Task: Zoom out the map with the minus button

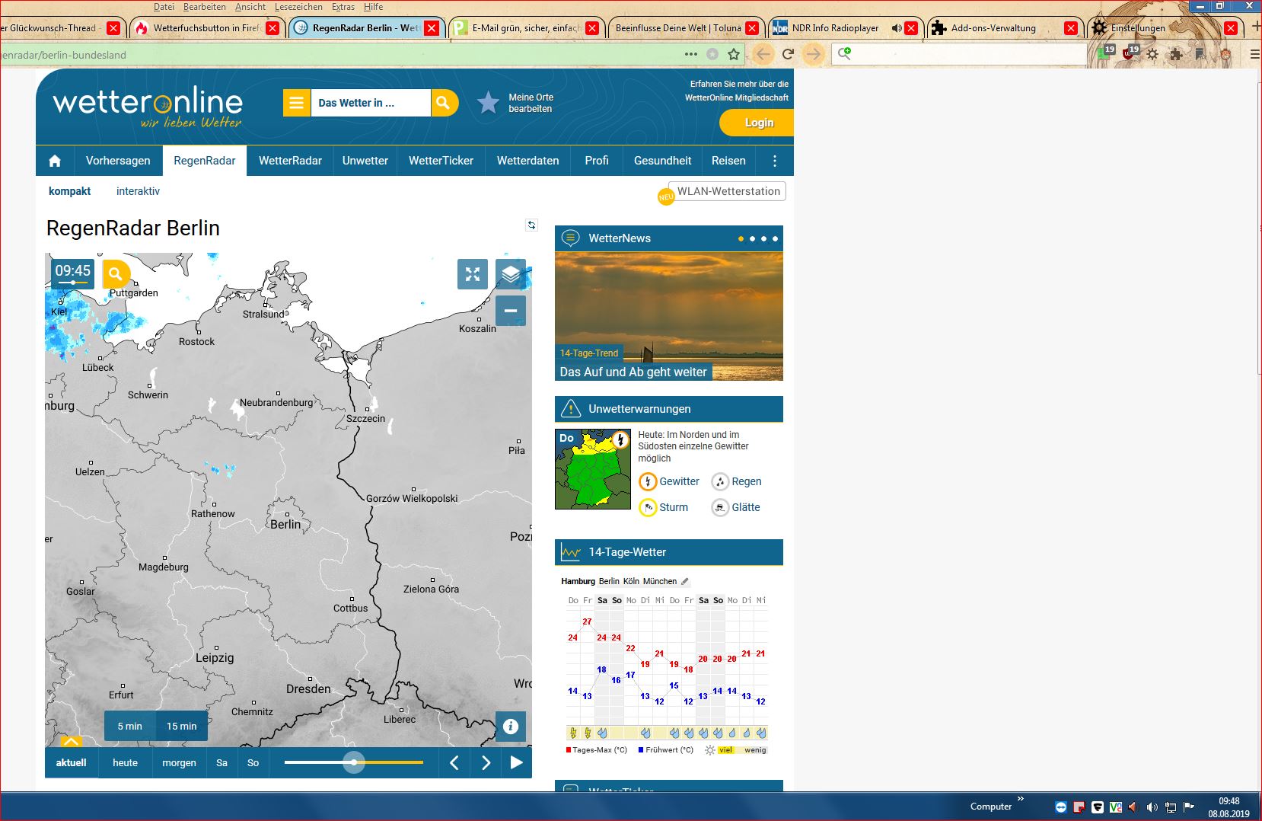Action: click(x=511, y=311)
